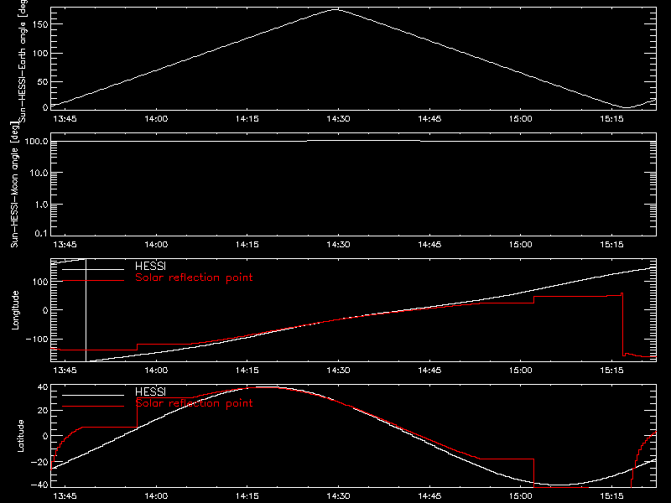Screen dimensions: 671x503
Task: Click red legend line in Longitude plot
Action: [93, 281]
